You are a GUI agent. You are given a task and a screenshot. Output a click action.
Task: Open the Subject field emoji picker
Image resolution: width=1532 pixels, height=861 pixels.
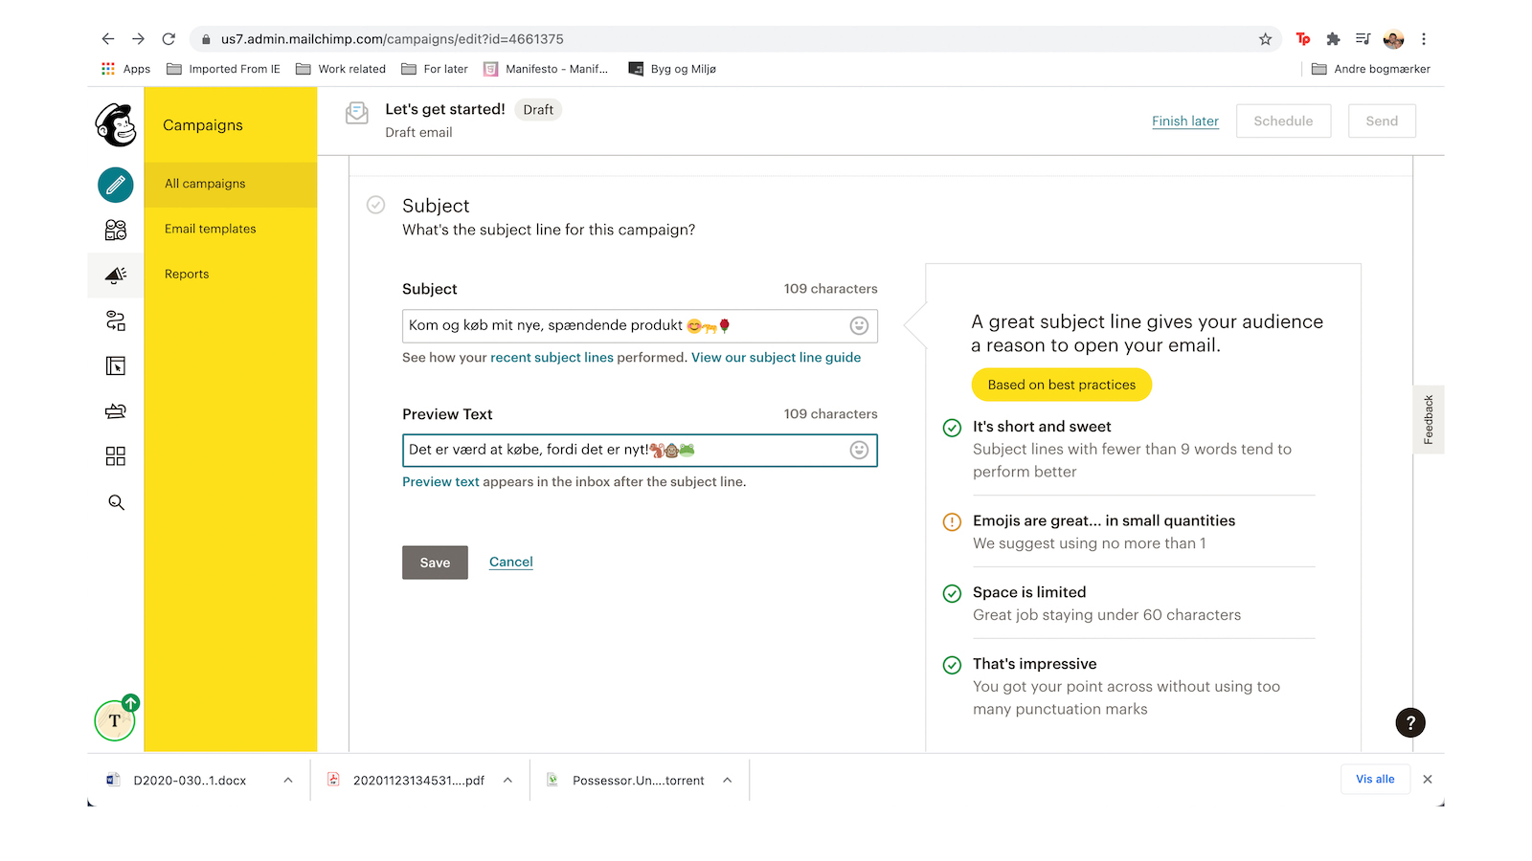point(859,325)
